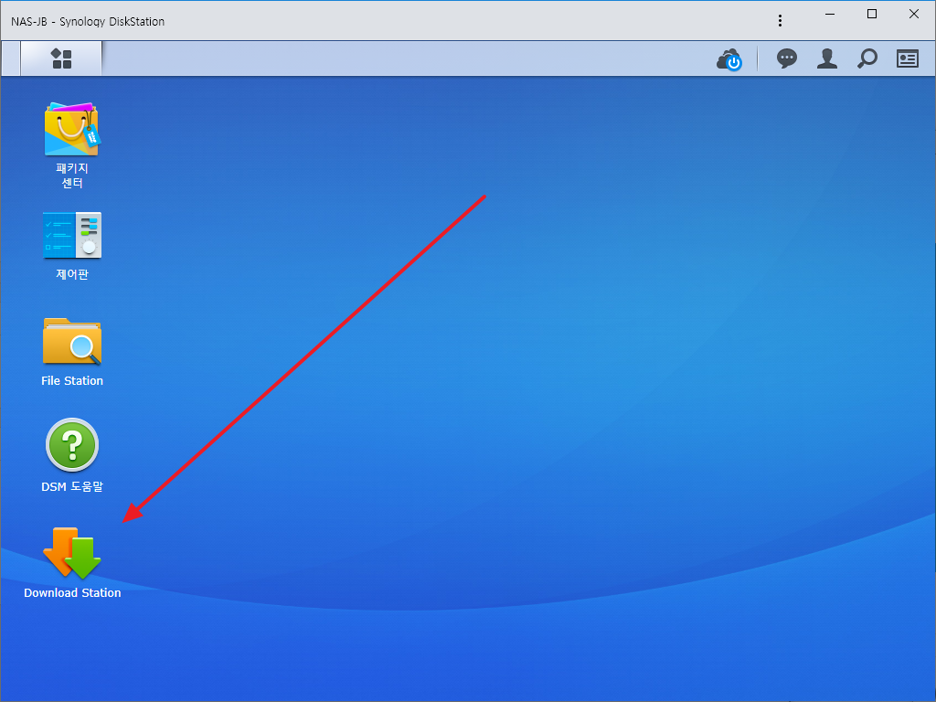Open DSM 도움말 help icon
Screen dimensions: 936x702
coord(71,445)
